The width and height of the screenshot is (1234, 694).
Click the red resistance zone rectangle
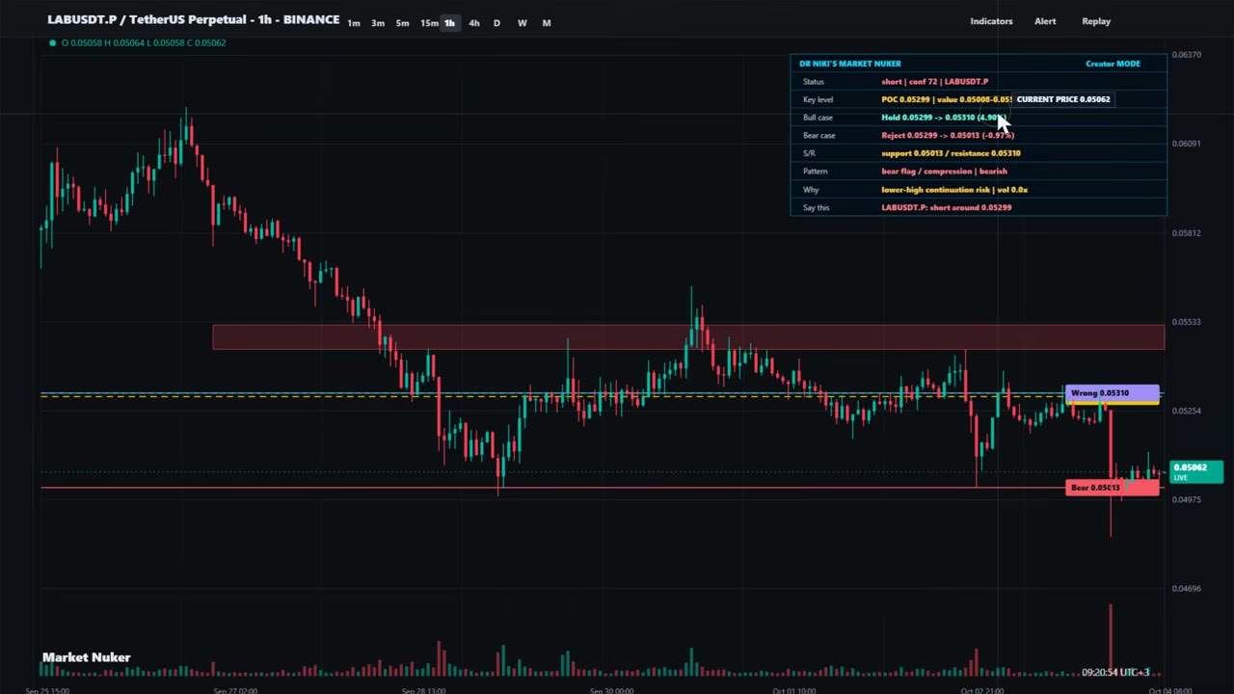tap(688, 337)
